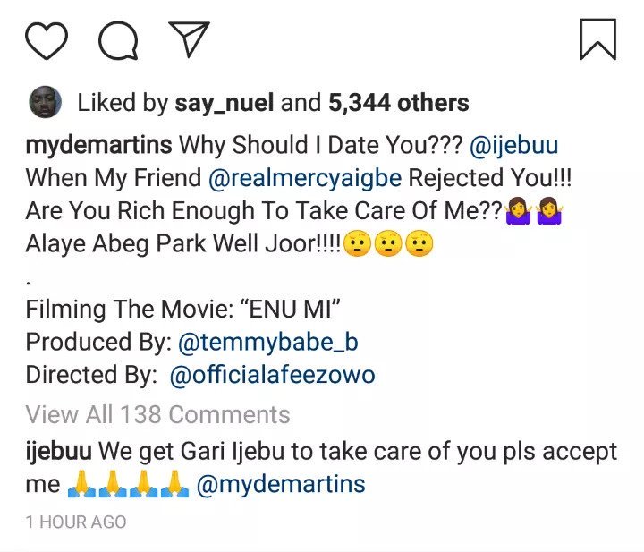View the 5,344 others likes list
This screenshot has width=644, height=552.
pyautogui.click(x=398, y=103)
